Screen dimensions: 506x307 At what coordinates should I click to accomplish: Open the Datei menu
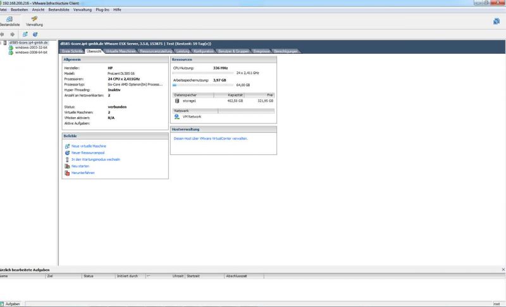pyautogui.click(x=3, y=9)
